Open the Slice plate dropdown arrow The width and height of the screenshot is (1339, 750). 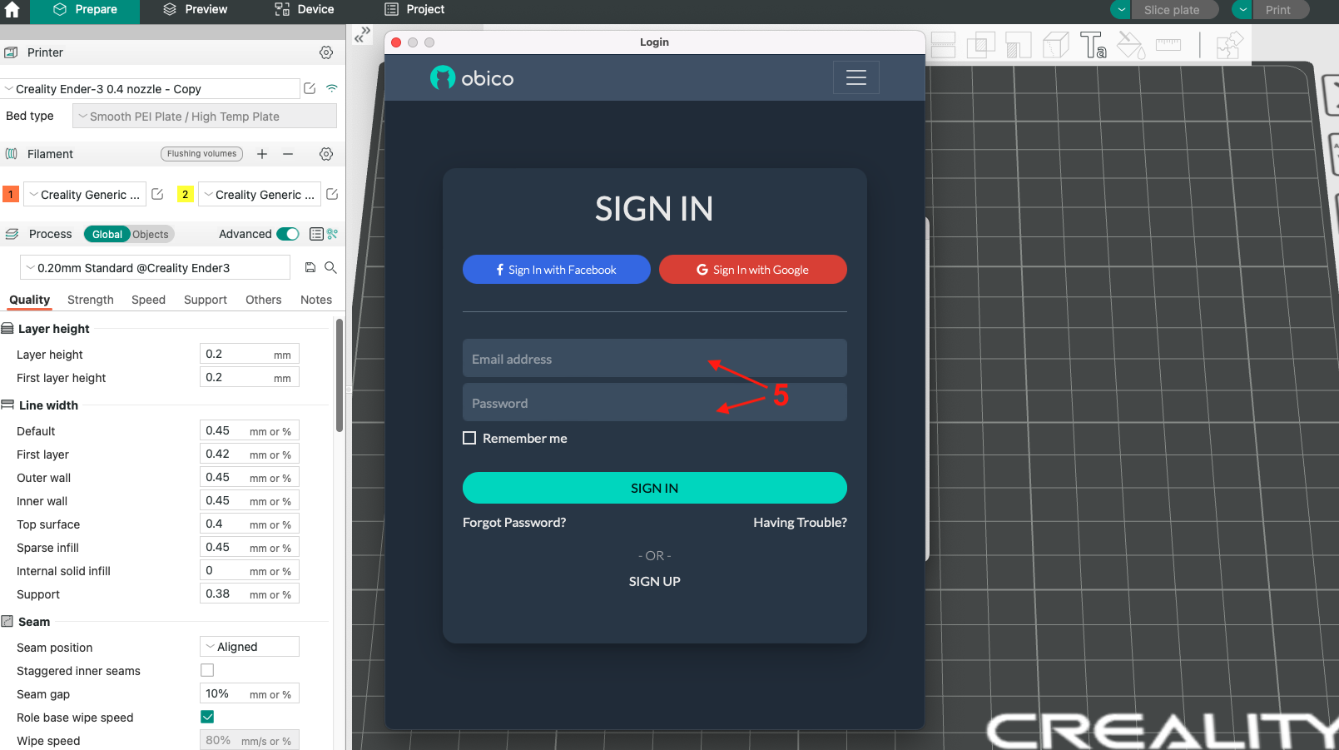pyautogui.click(x=1121, y=10)
